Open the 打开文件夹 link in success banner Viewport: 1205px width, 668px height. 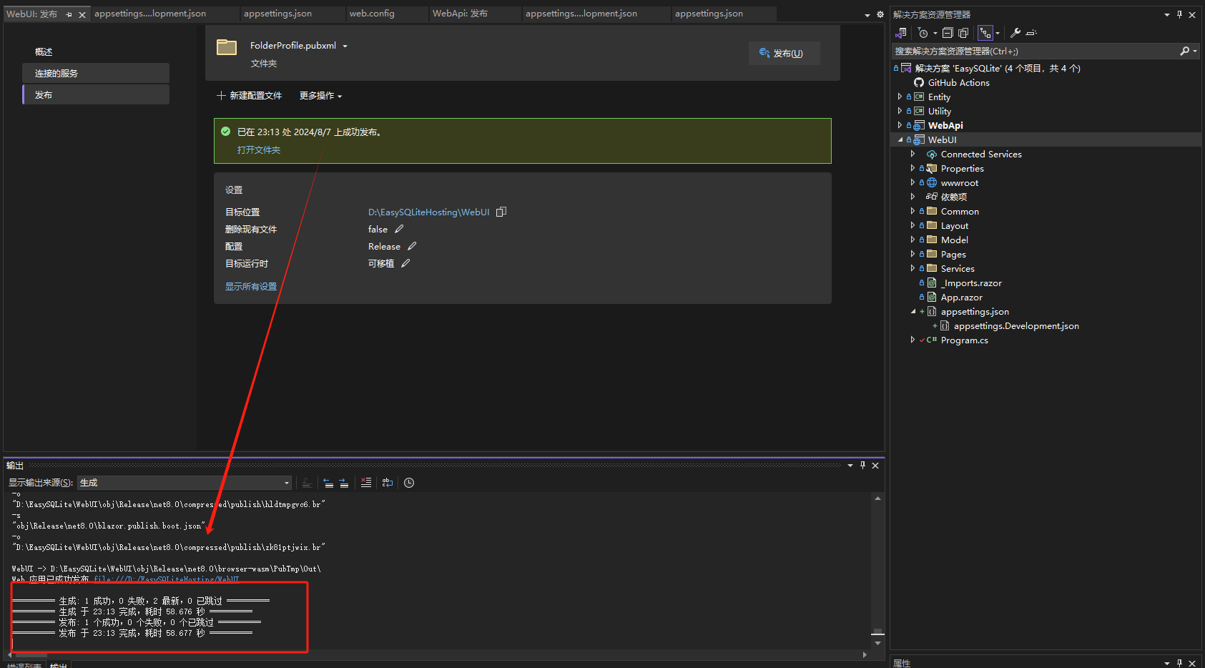coord(259,150)
